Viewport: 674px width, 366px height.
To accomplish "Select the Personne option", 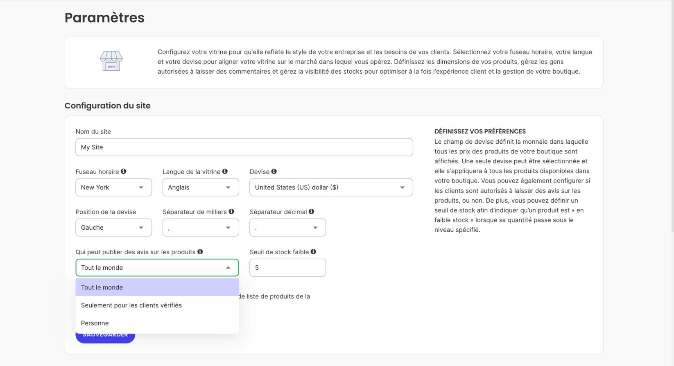I will point(157,323).
